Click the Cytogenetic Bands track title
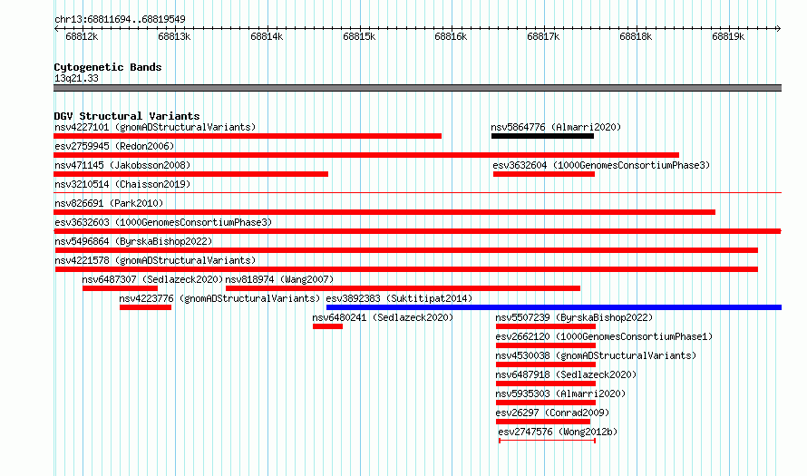 (x=108, y=67)
